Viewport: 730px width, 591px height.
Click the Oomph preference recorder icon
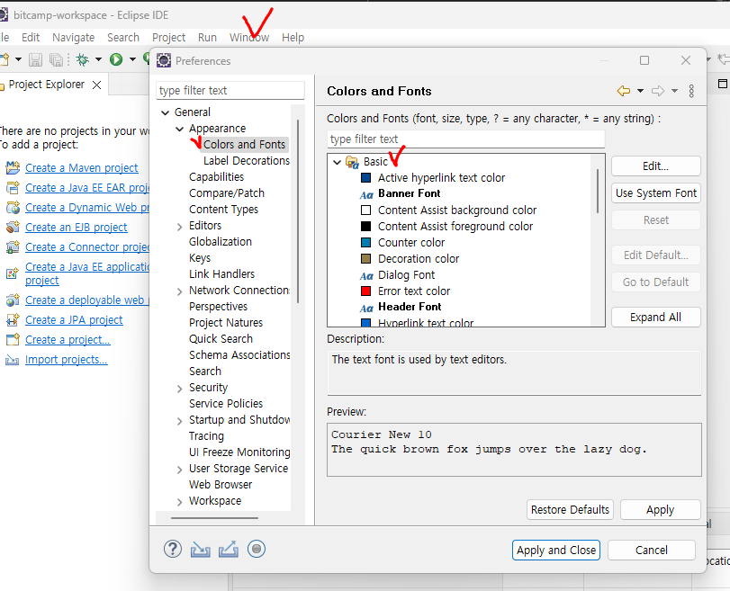click(256, 549)
